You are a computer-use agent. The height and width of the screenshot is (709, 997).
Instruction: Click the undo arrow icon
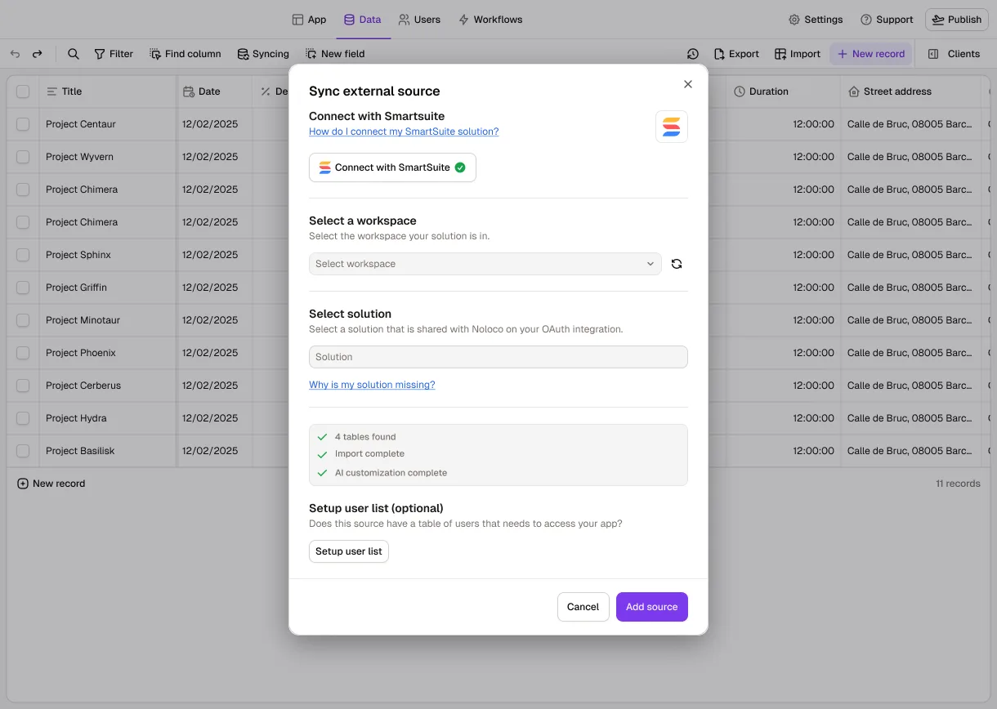click(x=15, y=54)
